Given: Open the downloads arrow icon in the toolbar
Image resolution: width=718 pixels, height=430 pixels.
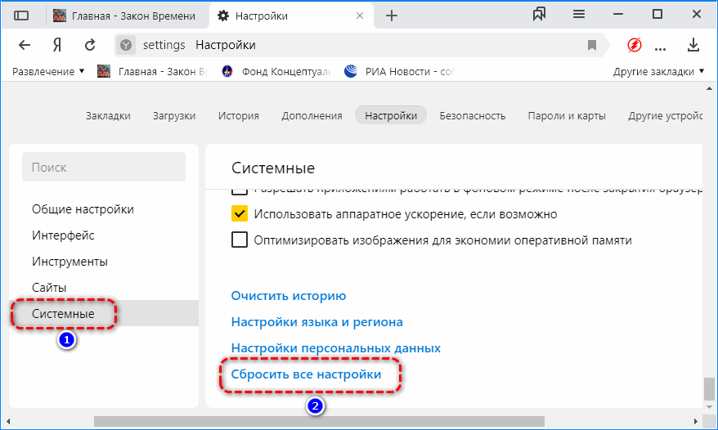Looking at the screenshot, I should click(693, 45).
